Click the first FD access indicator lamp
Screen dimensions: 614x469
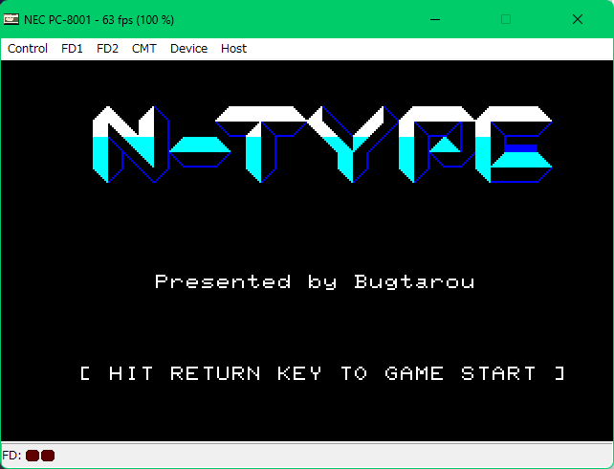click(x=33, y=456)
